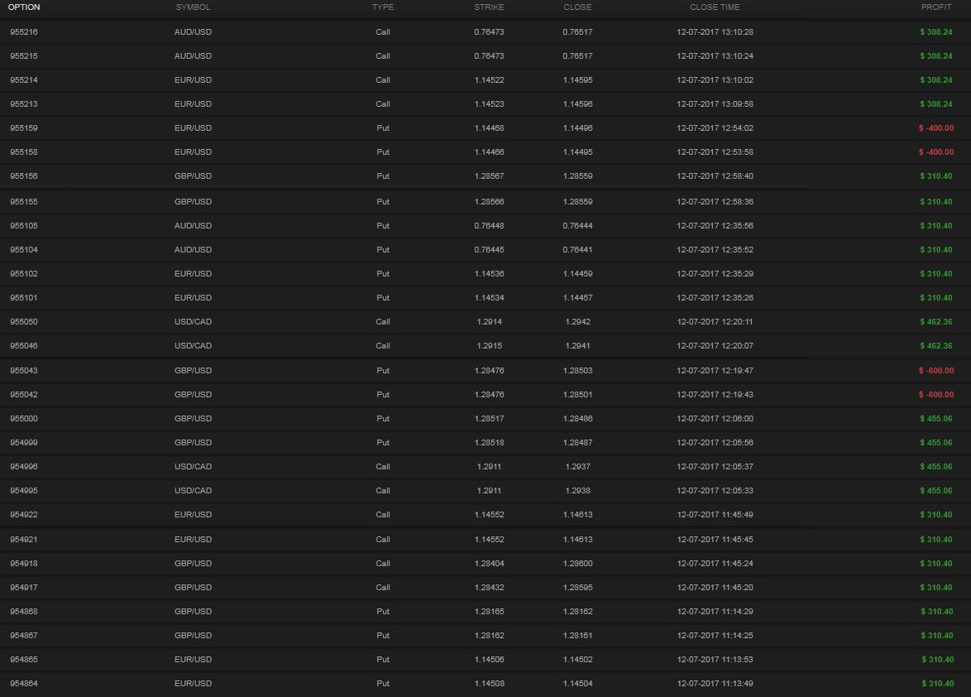
Task: Click close time 12-07-2017 13:10:02
Action: [715, 80]
